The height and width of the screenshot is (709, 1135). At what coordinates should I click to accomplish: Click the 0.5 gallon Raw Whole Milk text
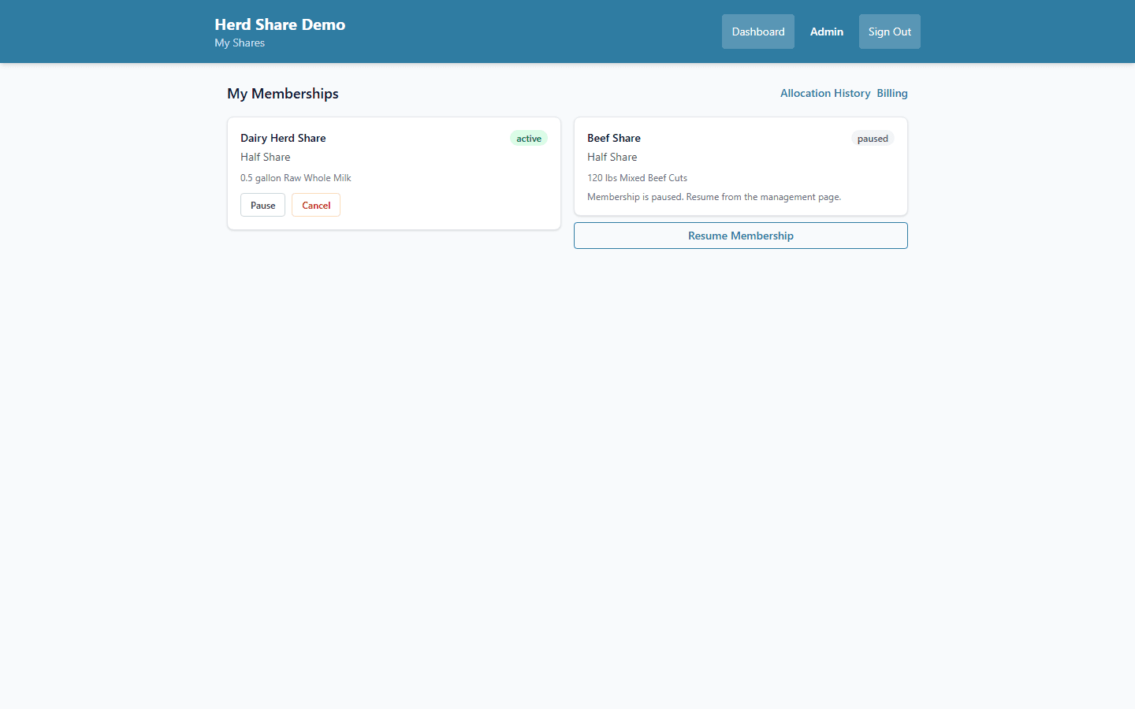[x=296, y=177]
